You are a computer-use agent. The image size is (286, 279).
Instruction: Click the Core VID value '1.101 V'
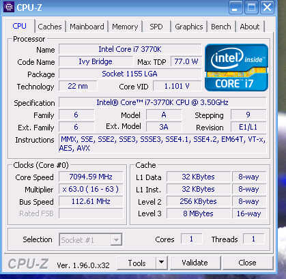pos(177,86)
